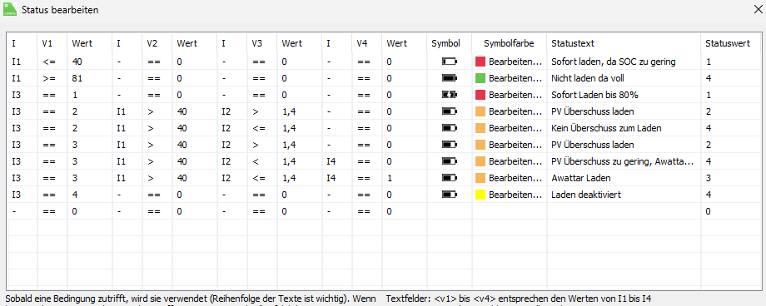Click the 'Statuswert' column header
Image resolution: width=766 pixels, height=306 pixels.
click(x=728, y=43)
